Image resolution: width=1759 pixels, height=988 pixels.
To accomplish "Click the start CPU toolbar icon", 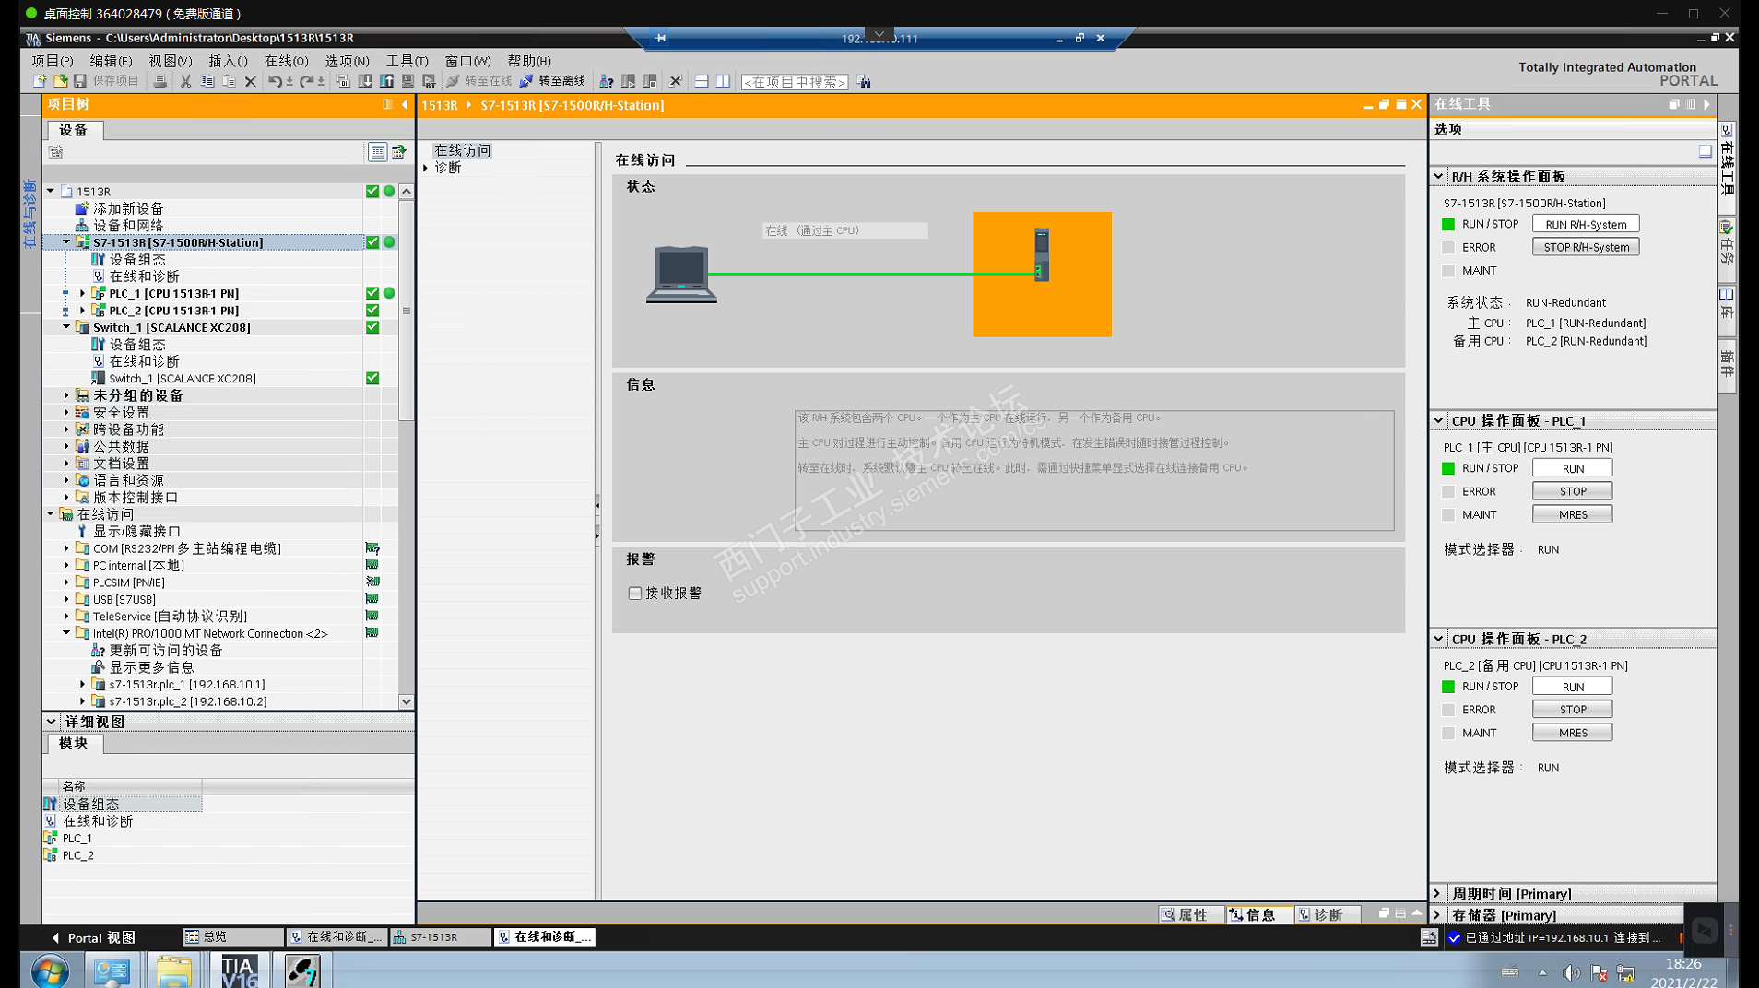I will [628, 81].
